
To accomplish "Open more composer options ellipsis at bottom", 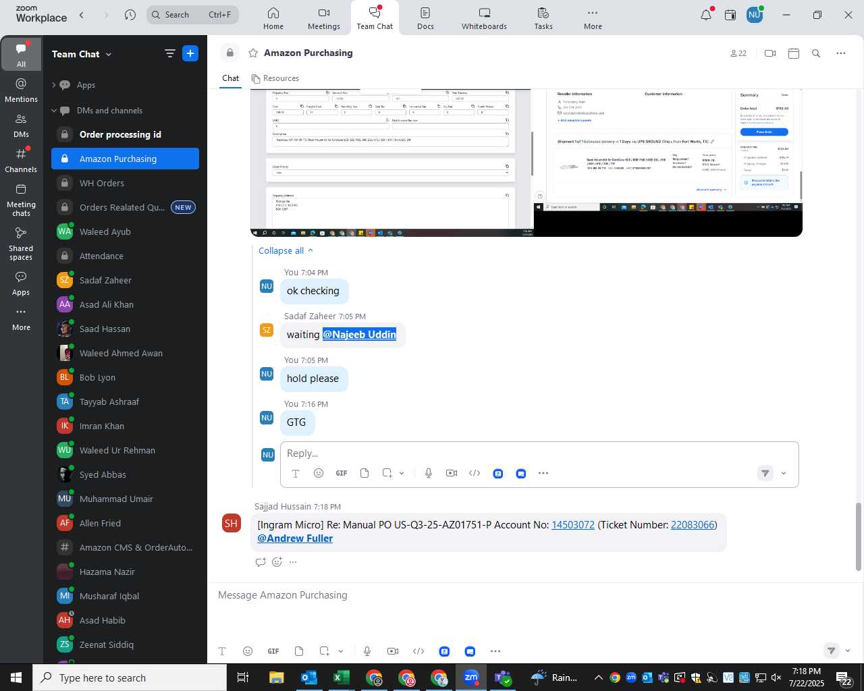I will tap(495, 651).
